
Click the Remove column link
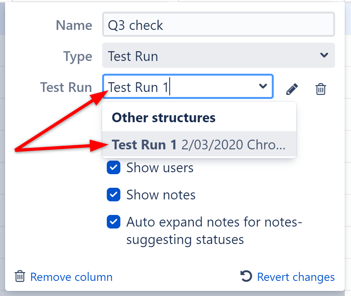[x=71, y=277]
